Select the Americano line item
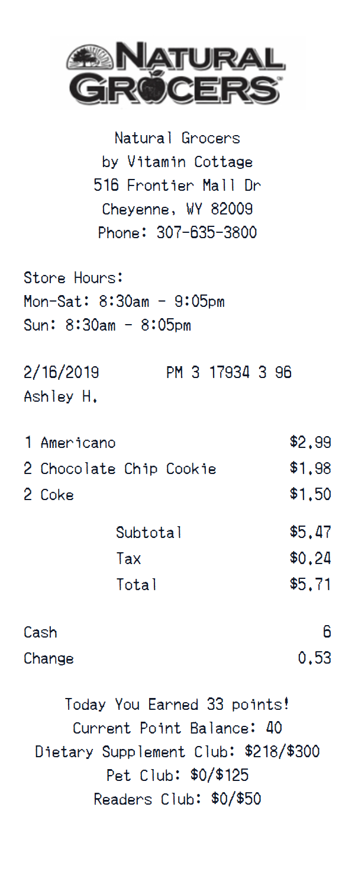355x871 pixels. tap(78, 443)
